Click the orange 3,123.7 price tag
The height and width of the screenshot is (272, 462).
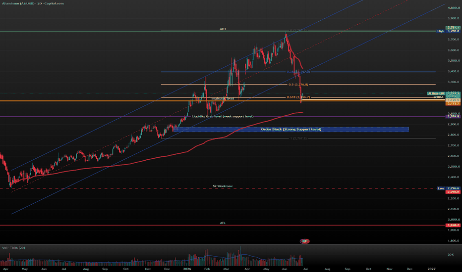click(x=454, y=103)
